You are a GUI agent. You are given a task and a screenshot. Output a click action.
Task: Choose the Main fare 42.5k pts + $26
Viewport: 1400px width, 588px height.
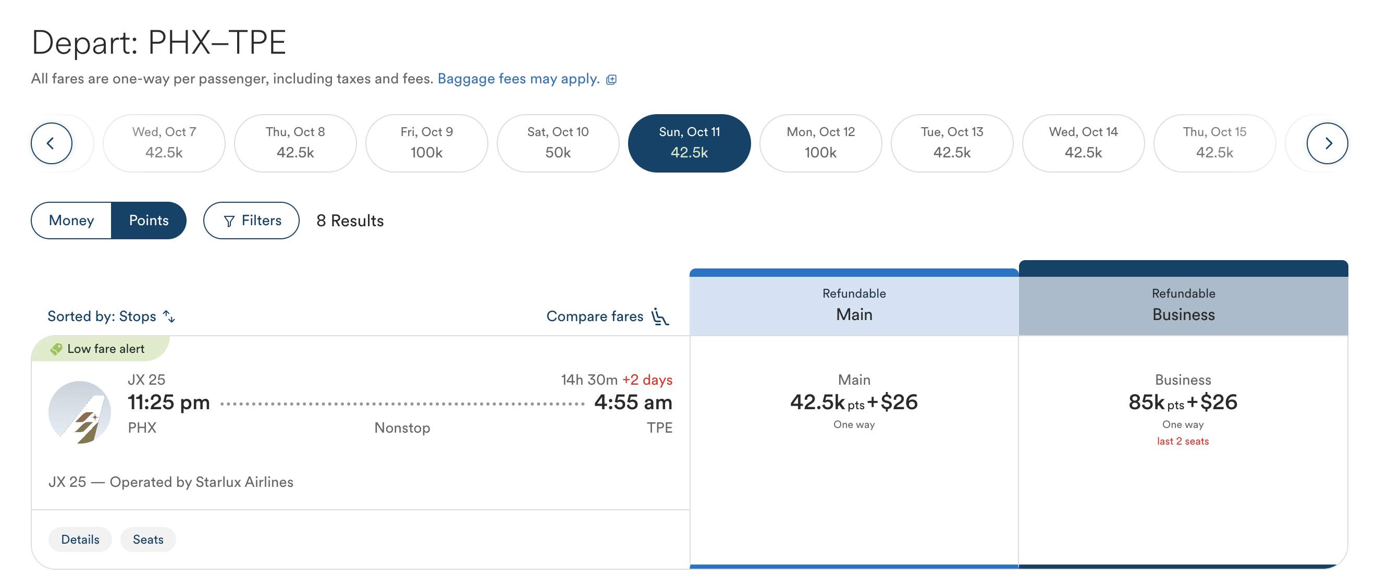pyautogui.click(x=854, y=402)
